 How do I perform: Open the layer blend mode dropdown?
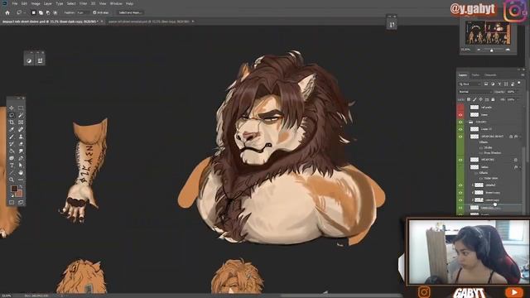point(475,92)
